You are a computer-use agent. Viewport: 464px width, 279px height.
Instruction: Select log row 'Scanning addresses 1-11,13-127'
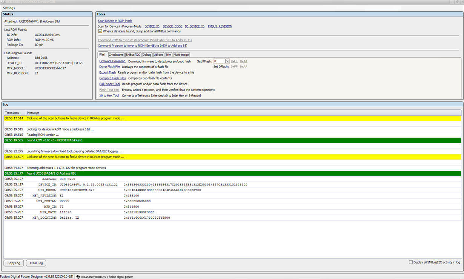[232, 168]
